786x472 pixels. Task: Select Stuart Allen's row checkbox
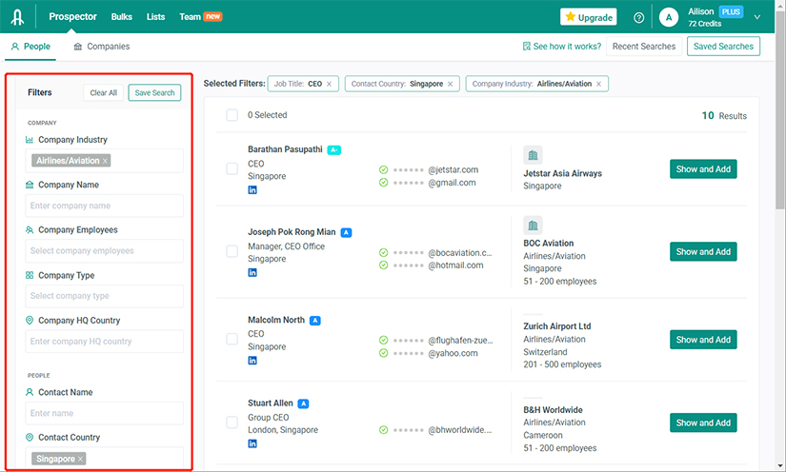coord(232,423)
